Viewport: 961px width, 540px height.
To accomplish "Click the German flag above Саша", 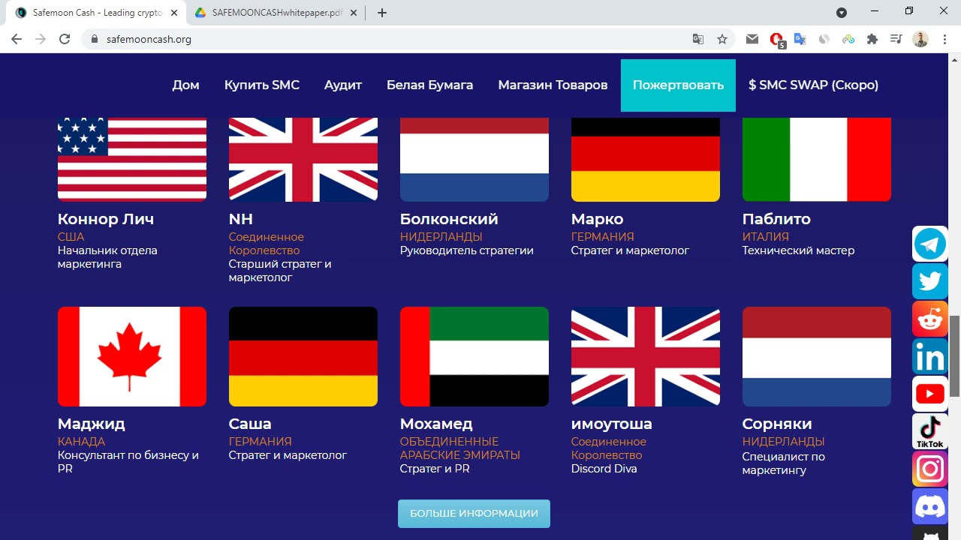I will tap(303, 356).
